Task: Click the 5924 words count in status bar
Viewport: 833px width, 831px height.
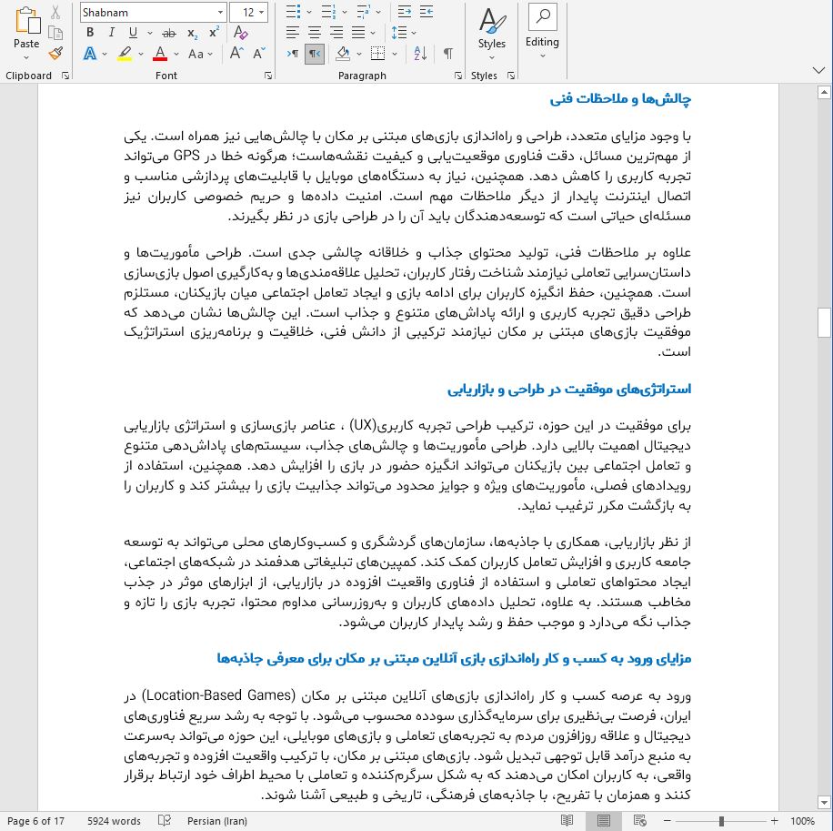Action: click(x=114, y=821)
